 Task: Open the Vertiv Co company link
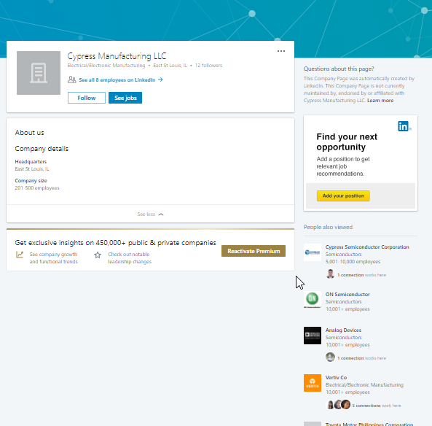(x=336, y=377)
